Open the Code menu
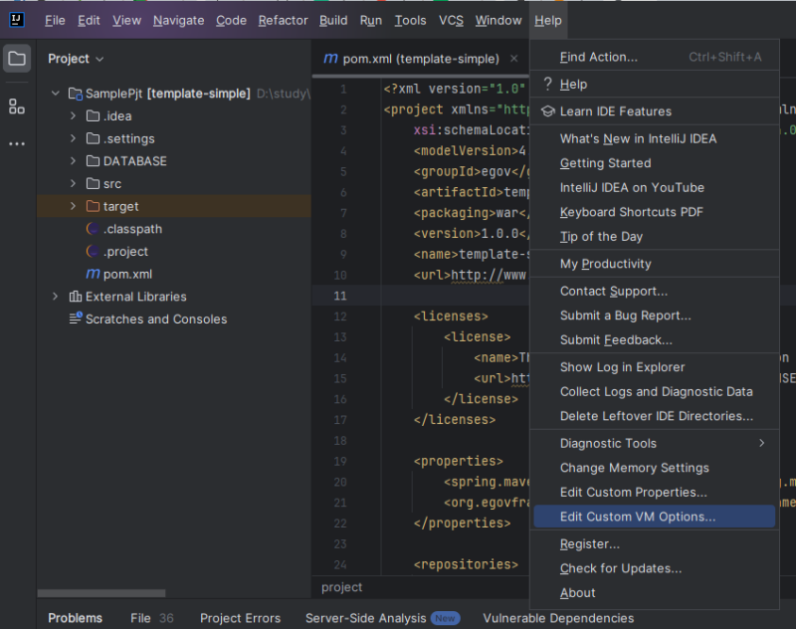The image size is (796, 629). point(231,20)
